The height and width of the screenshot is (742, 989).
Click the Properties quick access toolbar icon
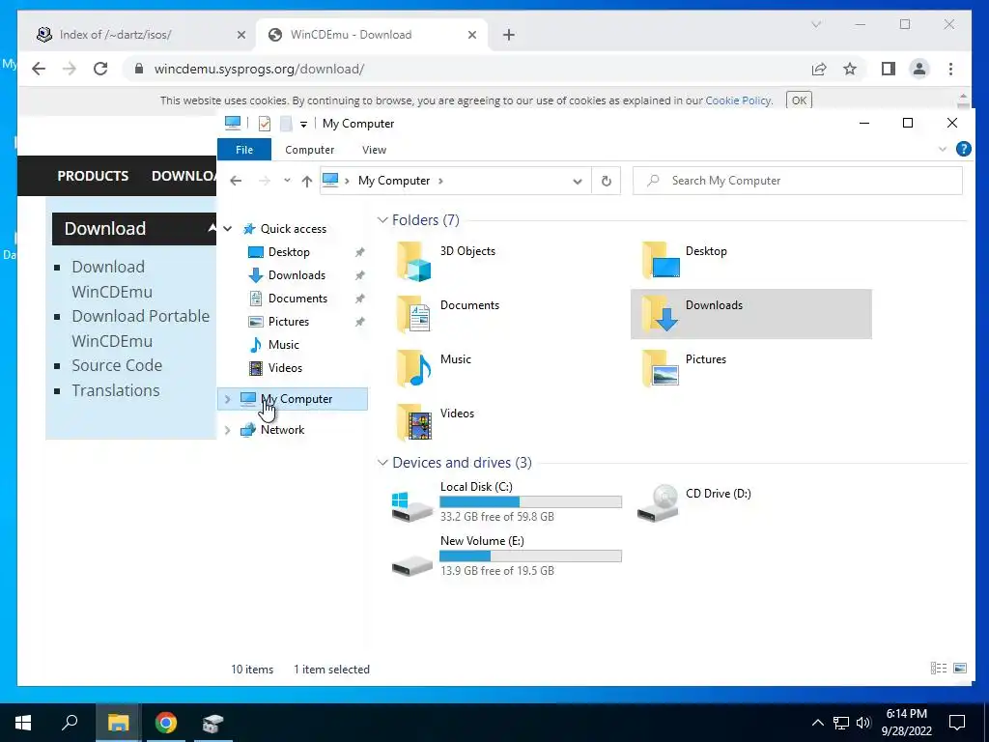pos(265,124)
